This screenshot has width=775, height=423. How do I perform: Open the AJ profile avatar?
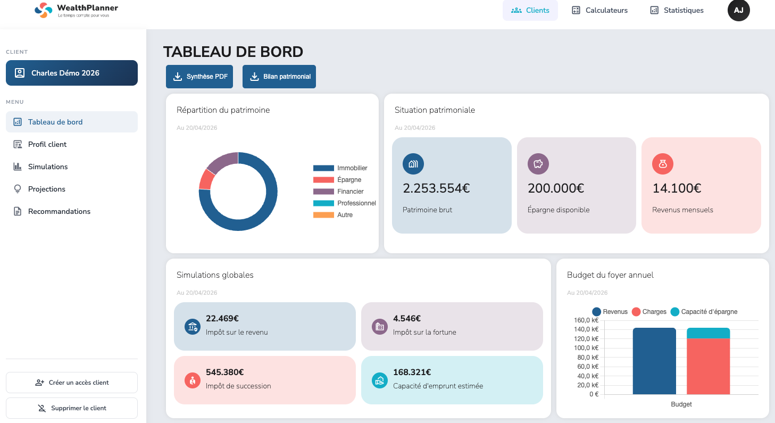tap(739, 10)
